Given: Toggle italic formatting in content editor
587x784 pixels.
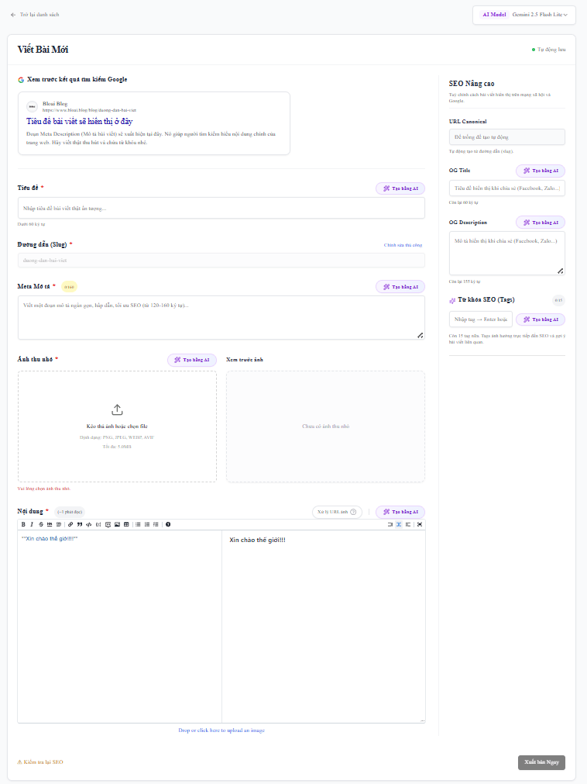Looking at the screenshot, I should coord(32,524).
